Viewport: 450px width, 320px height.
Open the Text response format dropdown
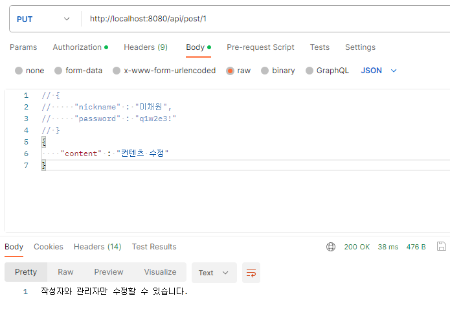point(214,273)
